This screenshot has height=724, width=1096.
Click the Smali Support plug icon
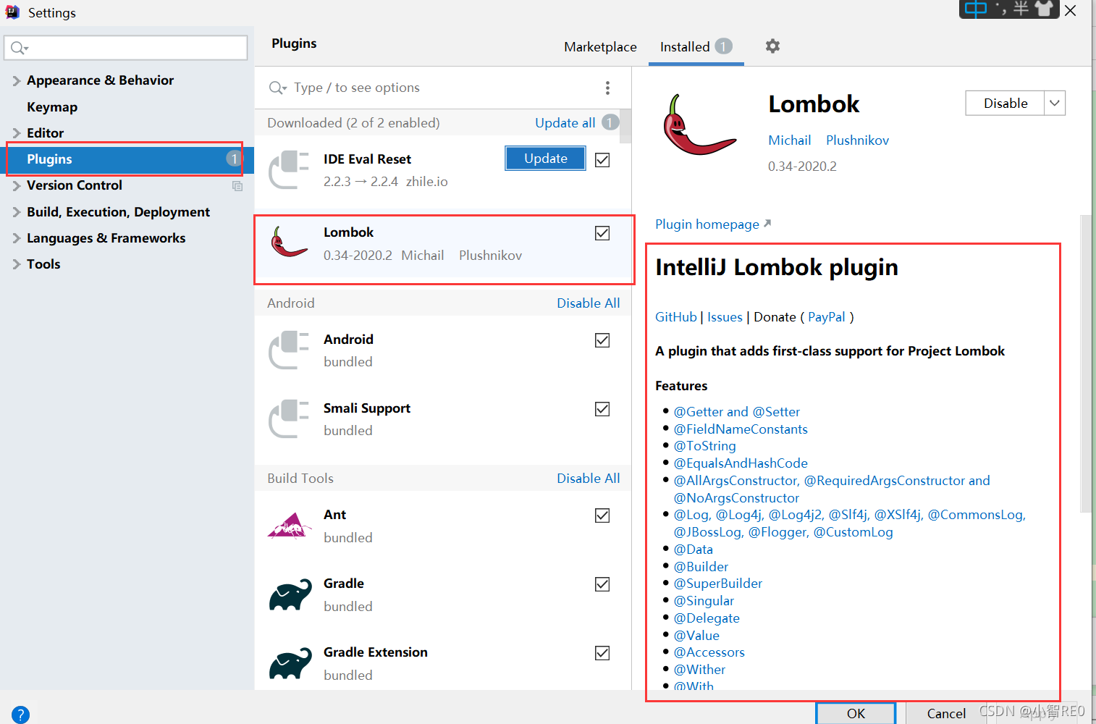(x=288, y=418)
